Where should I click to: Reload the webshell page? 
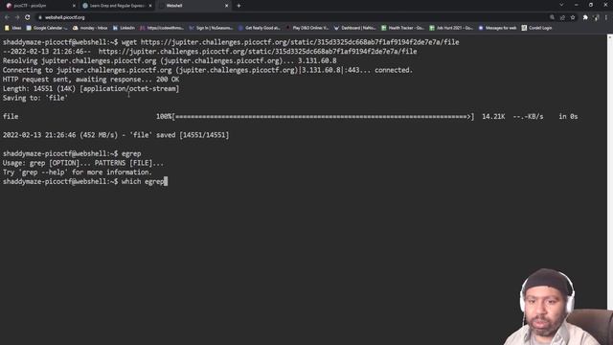coord(28,17)
